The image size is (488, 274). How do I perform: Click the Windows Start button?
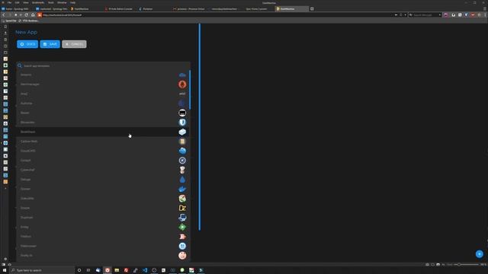click(5, 270)
